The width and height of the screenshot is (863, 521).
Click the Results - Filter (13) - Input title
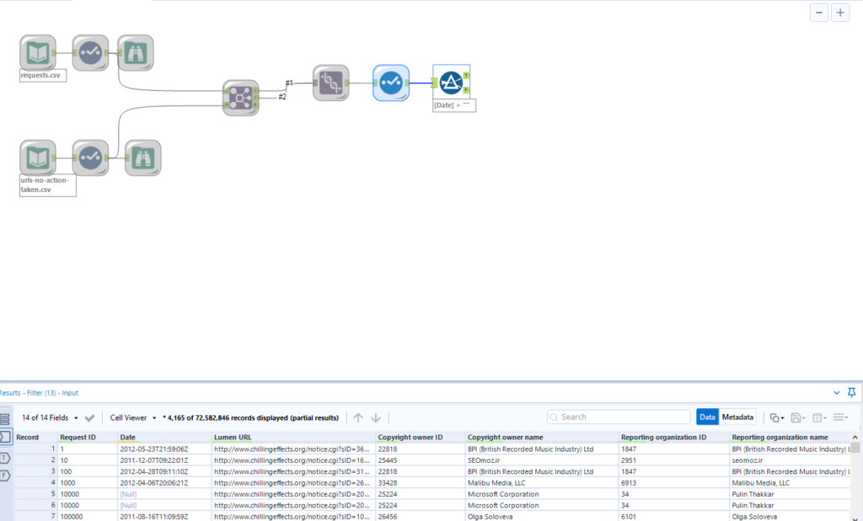(x=39, y=393)
